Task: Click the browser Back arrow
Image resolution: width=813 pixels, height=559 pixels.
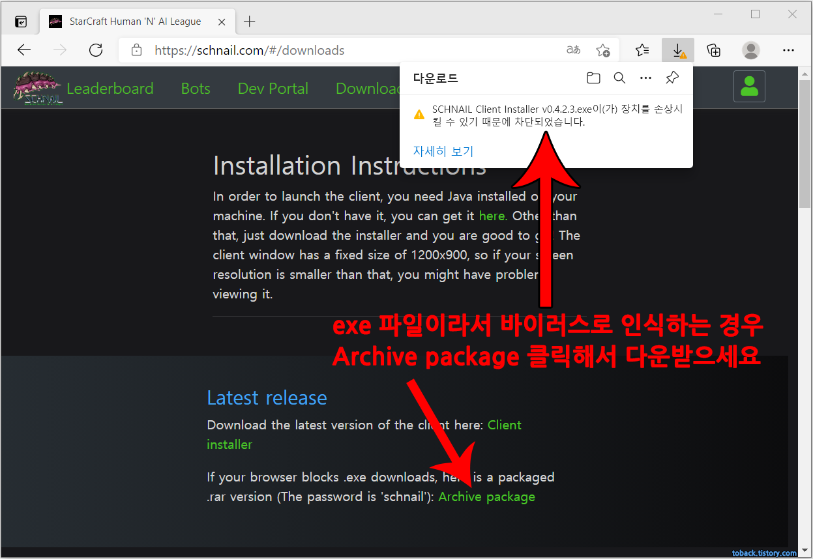Action: (x=24, y=50)
